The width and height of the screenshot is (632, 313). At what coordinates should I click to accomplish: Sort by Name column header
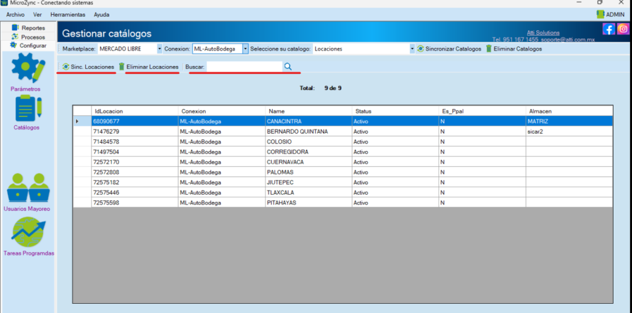click(309, 111)
